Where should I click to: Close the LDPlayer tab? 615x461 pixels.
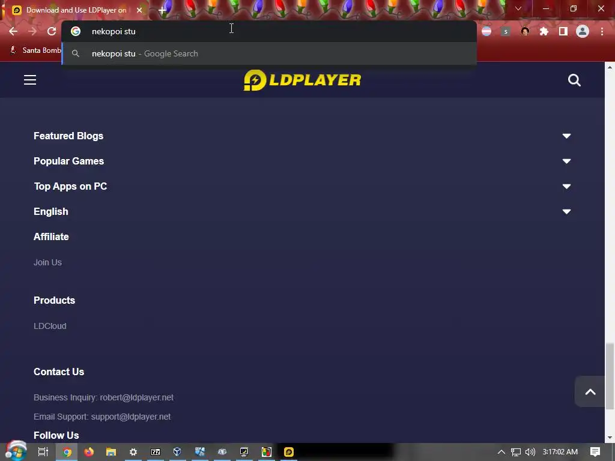click(x=139, y=10)
